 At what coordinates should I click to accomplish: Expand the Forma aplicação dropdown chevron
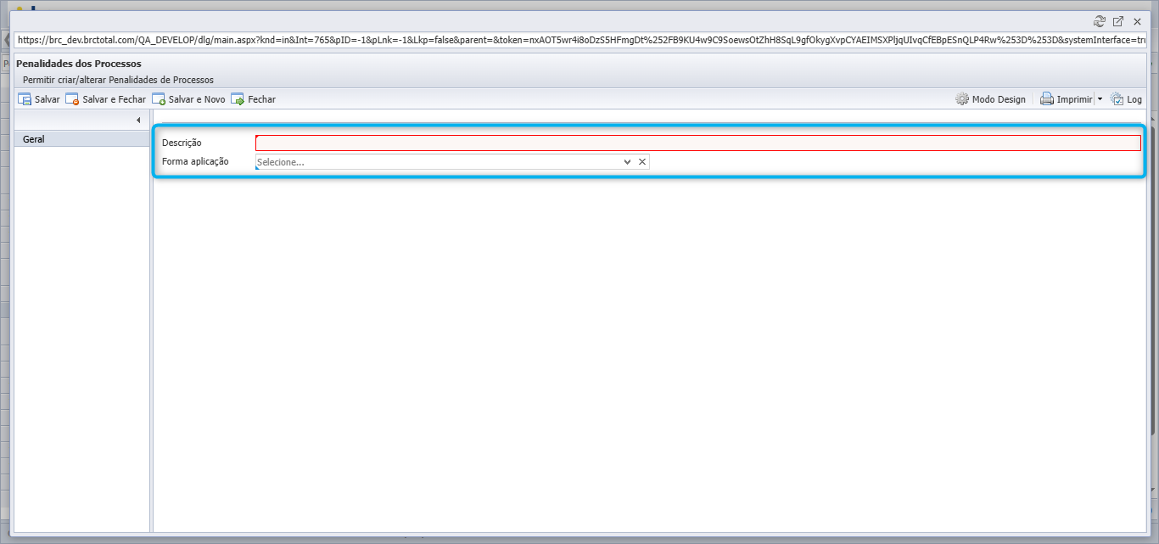628,161
